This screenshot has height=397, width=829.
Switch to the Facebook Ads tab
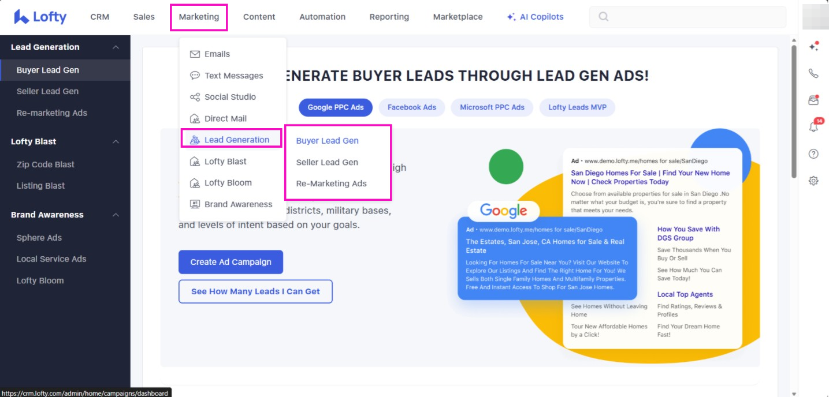(x=411, y=107)
